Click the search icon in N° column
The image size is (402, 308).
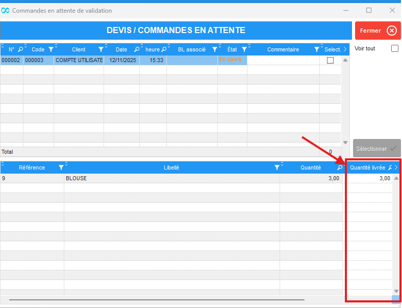coord(20,49)
